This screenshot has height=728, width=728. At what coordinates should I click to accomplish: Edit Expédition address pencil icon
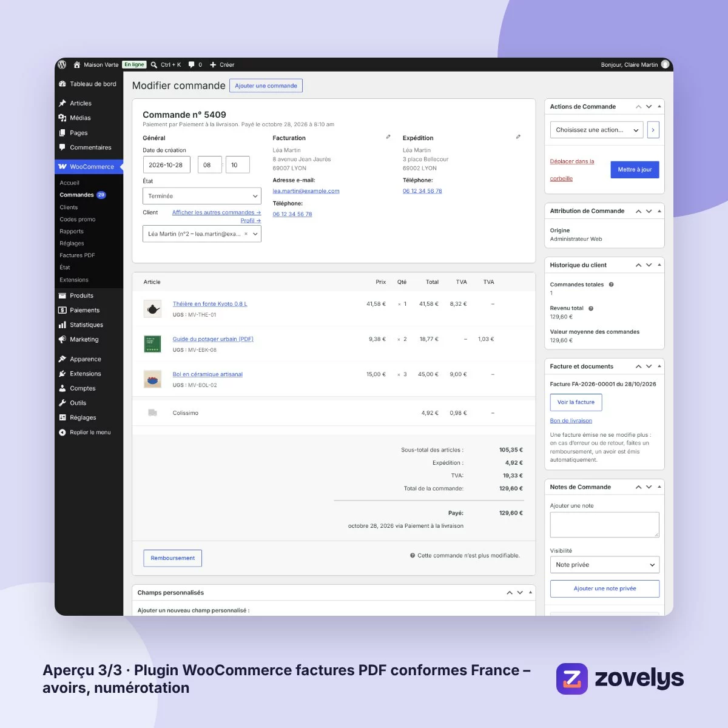[518, 137]
